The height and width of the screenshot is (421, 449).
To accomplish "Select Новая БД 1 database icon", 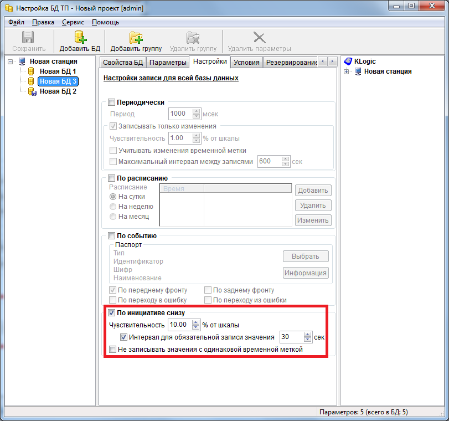I will [31, 71].
